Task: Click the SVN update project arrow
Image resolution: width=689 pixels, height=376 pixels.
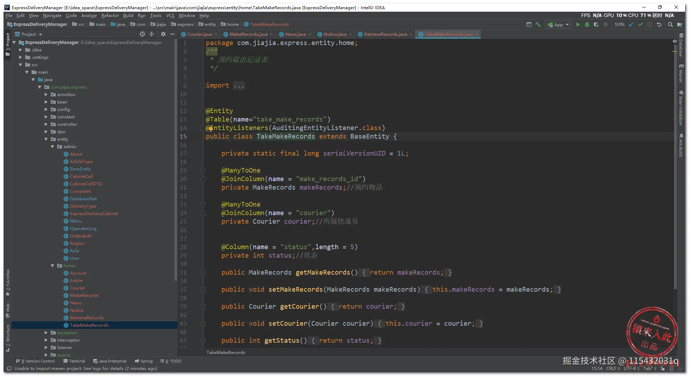Action: point(631,24)
